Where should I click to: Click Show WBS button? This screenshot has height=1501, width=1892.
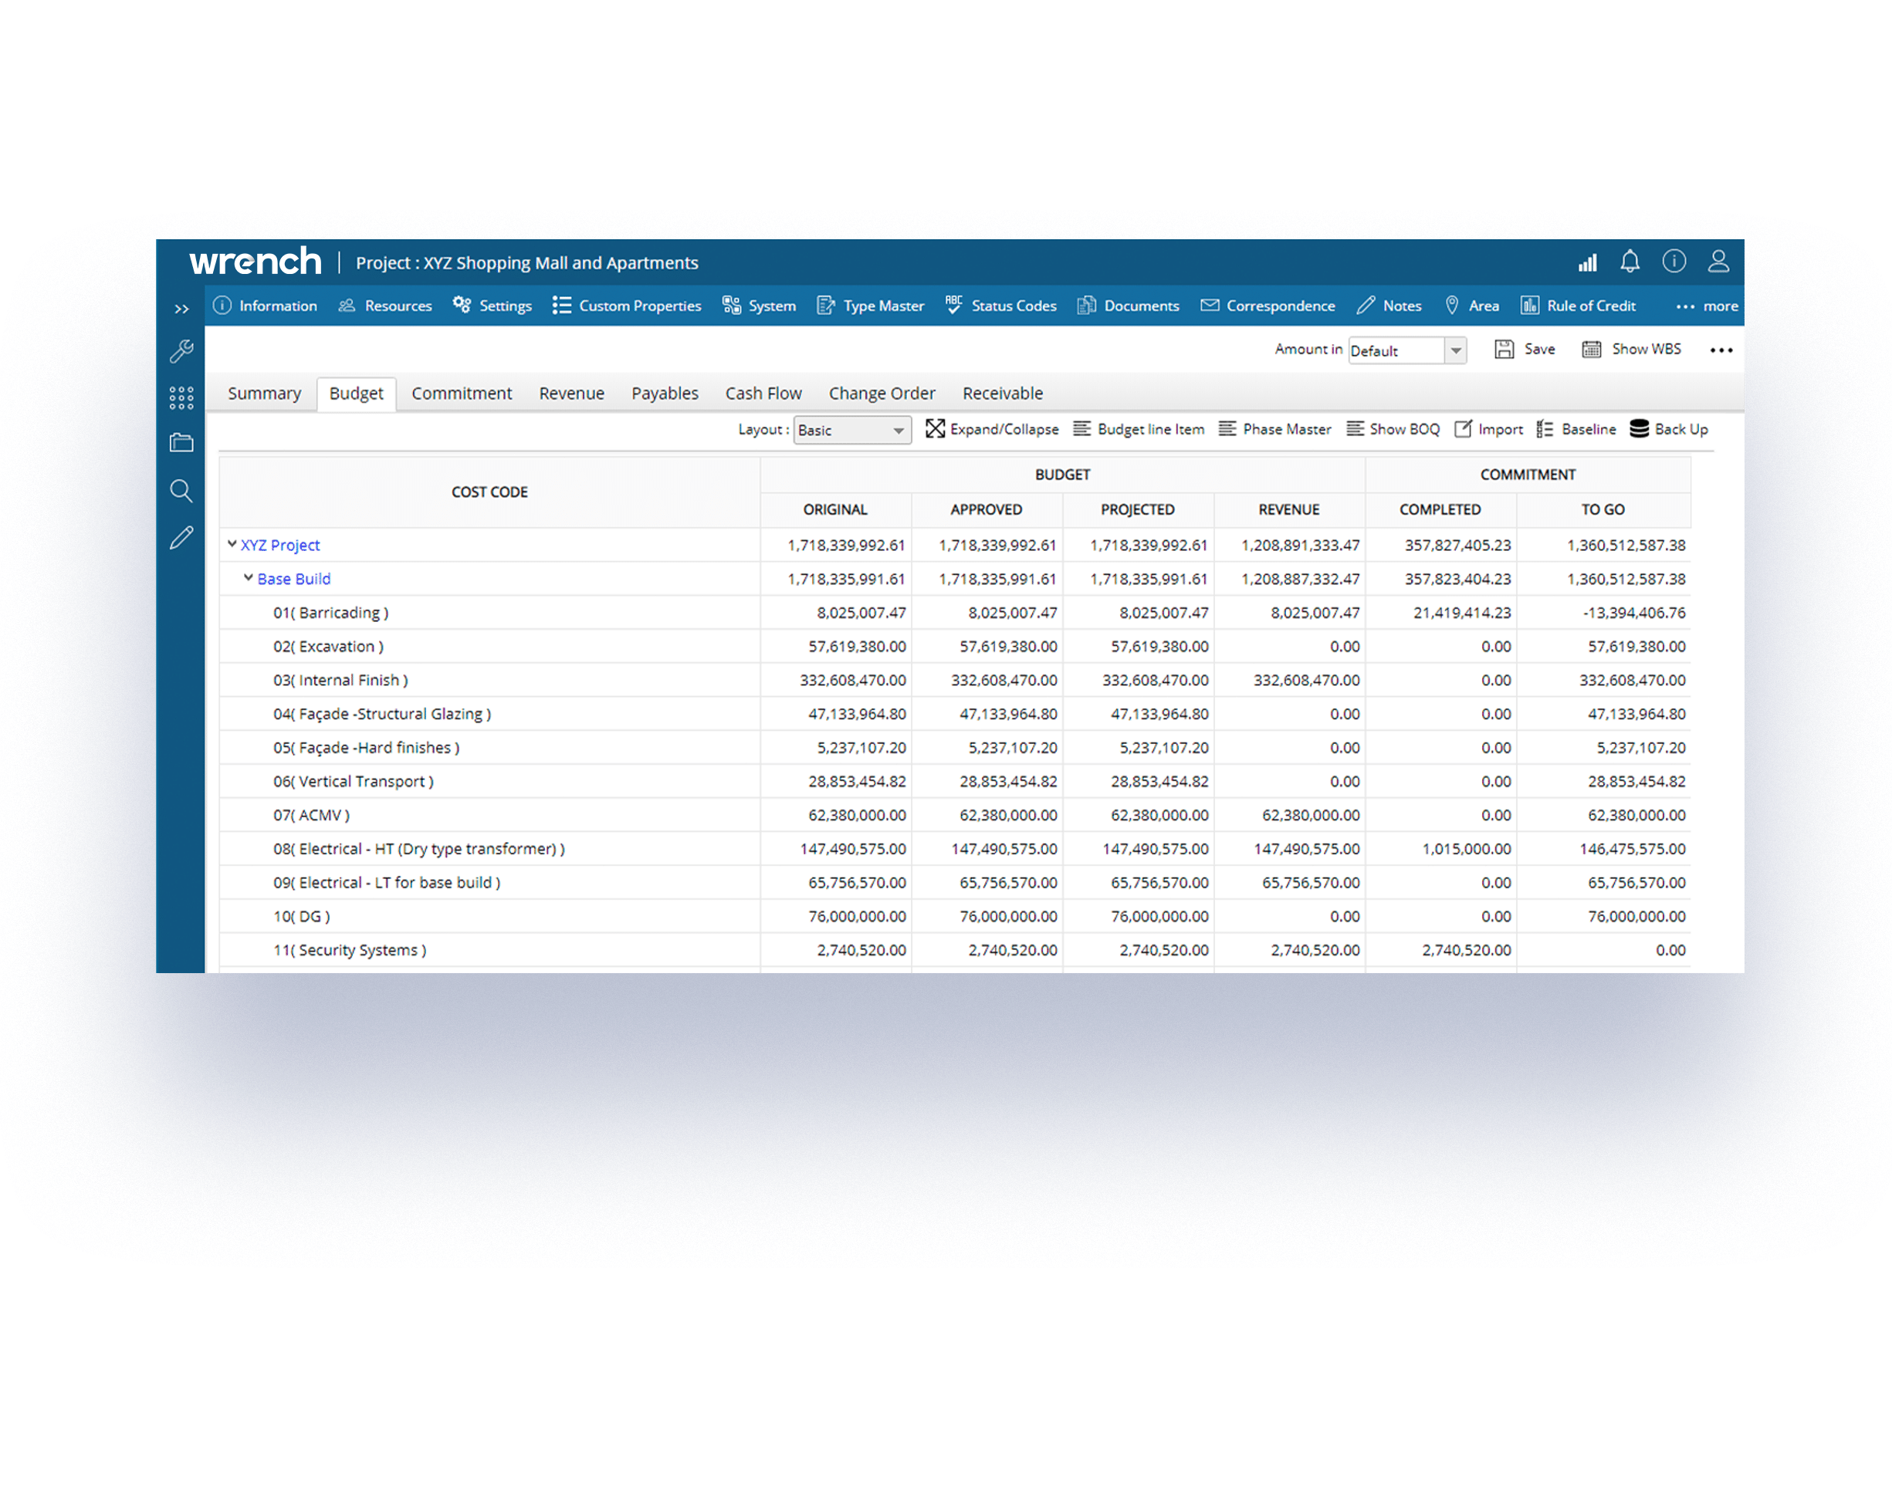[x=1631, y=349]
